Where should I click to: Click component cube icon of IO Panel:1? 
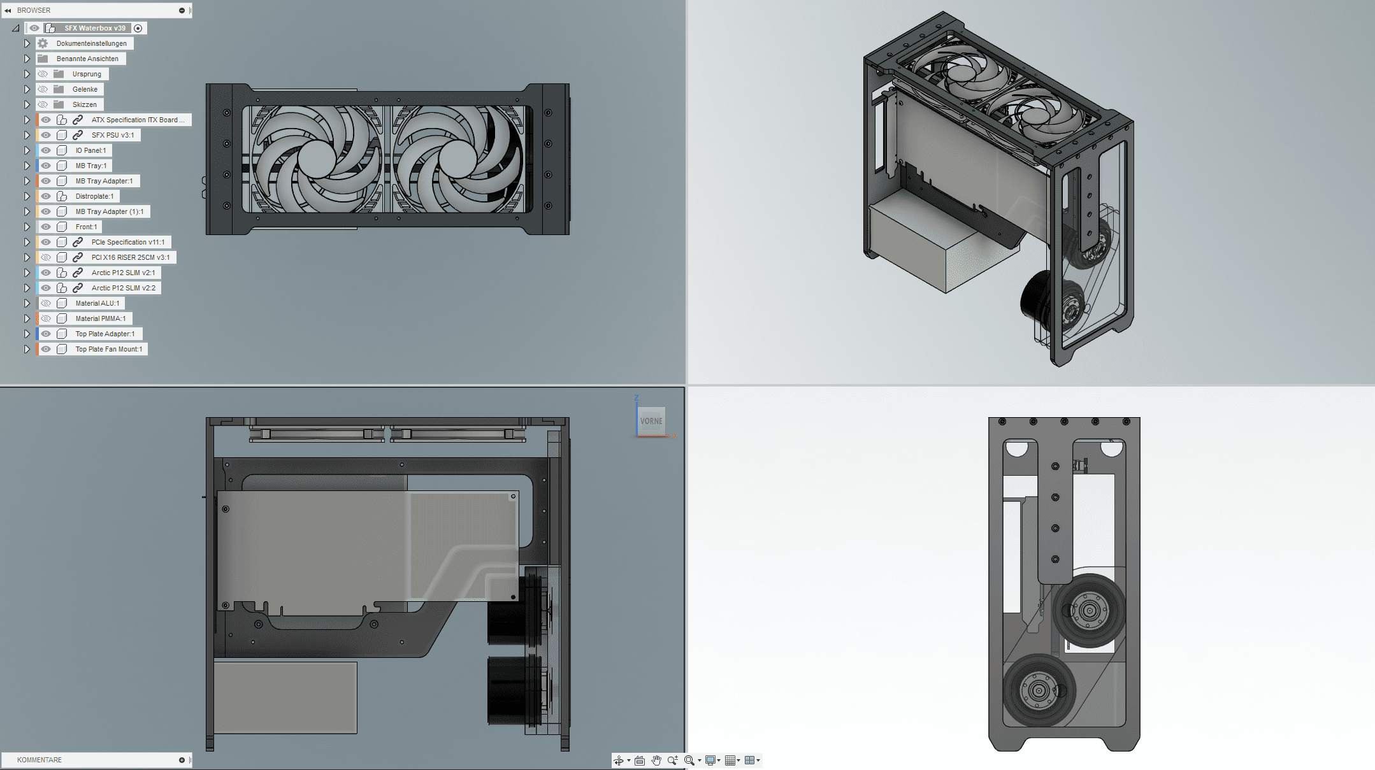pyautogui.click(x=62, y=150)
